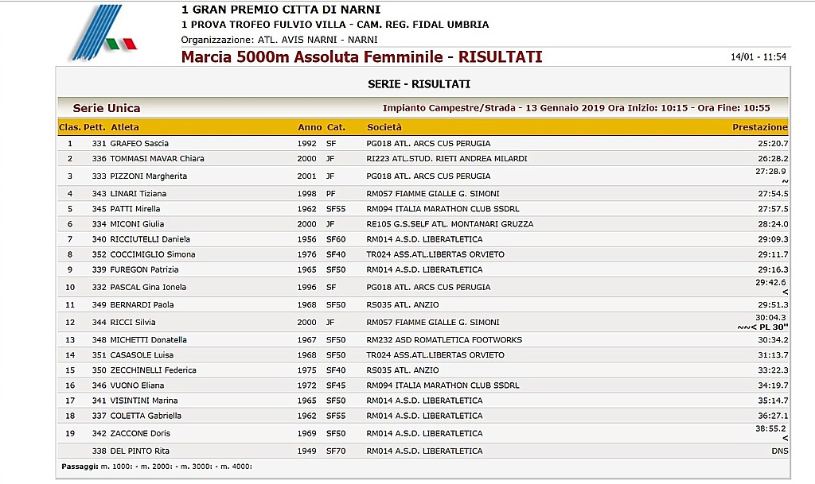Select athlete name 'VUONO Eliana'
815x484 pixels.
(137, 385)
